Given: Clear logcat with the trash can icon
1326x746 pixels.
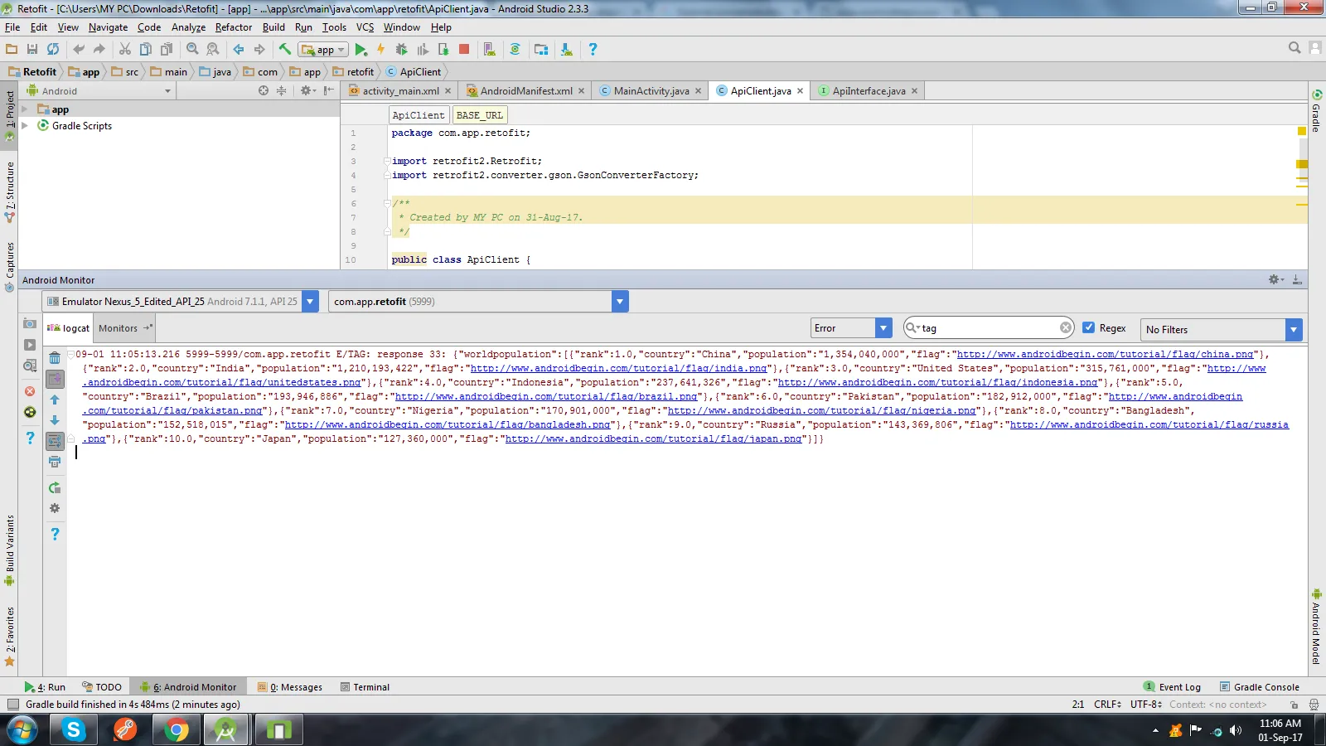Looking at the screenshot, I should pyautogui.click(x=55, y=358).
